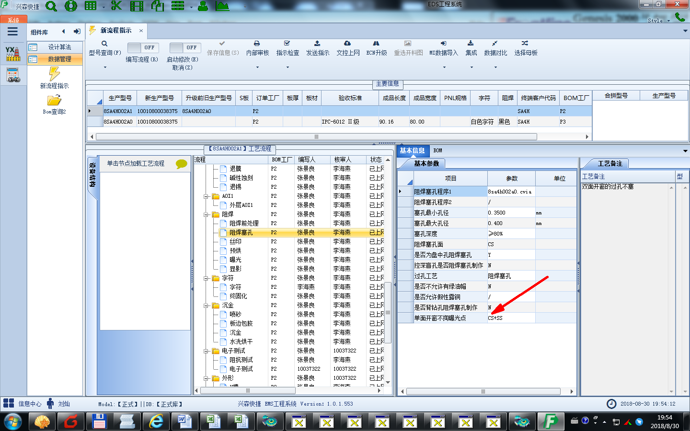The height and width of the screenshot is (431, 690).
Task: Open dropdown arrow below 指示检查
Action: coord(287,67)
